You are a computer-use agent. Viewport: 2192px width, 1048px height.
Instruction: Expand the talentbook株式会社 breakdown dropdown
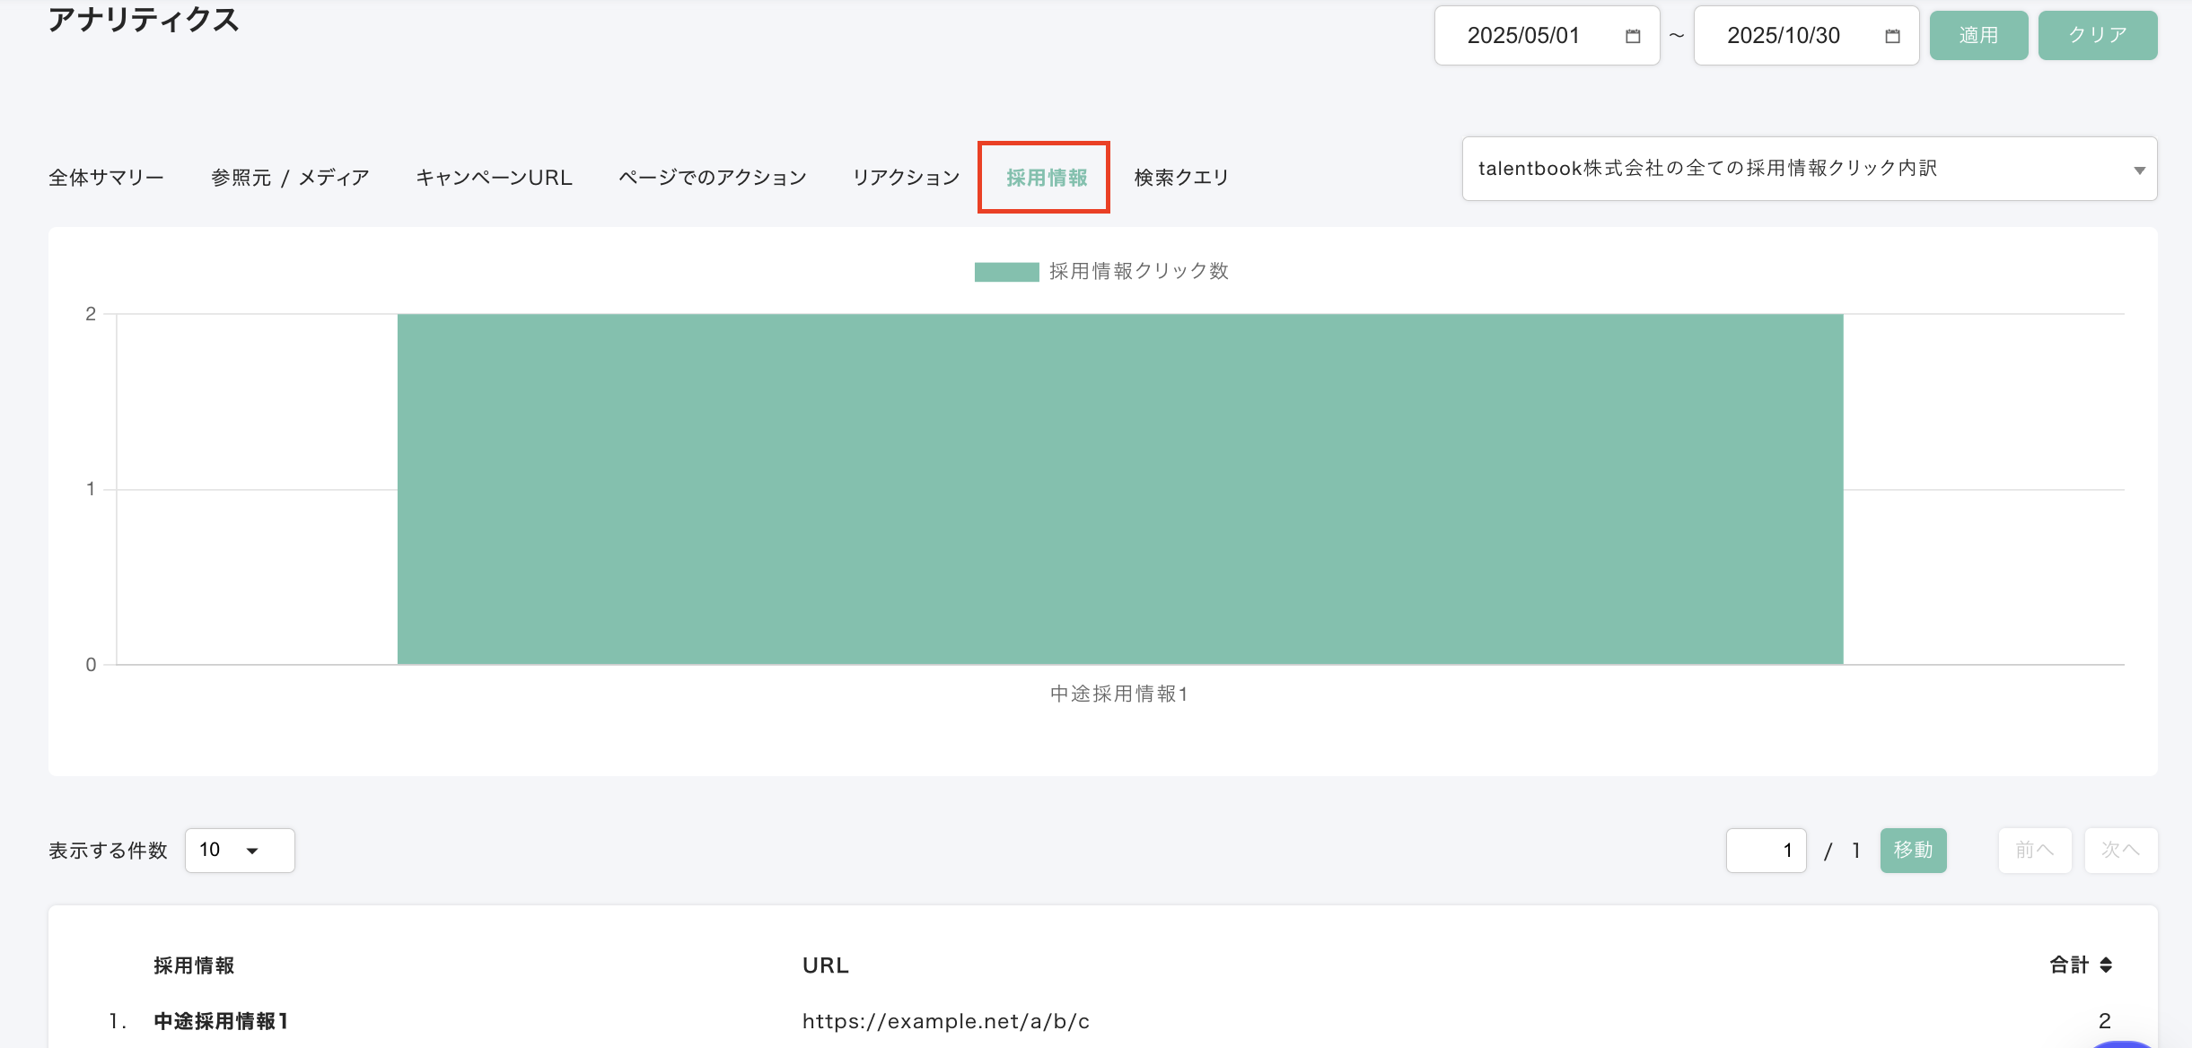click(x=1809, y=169)
